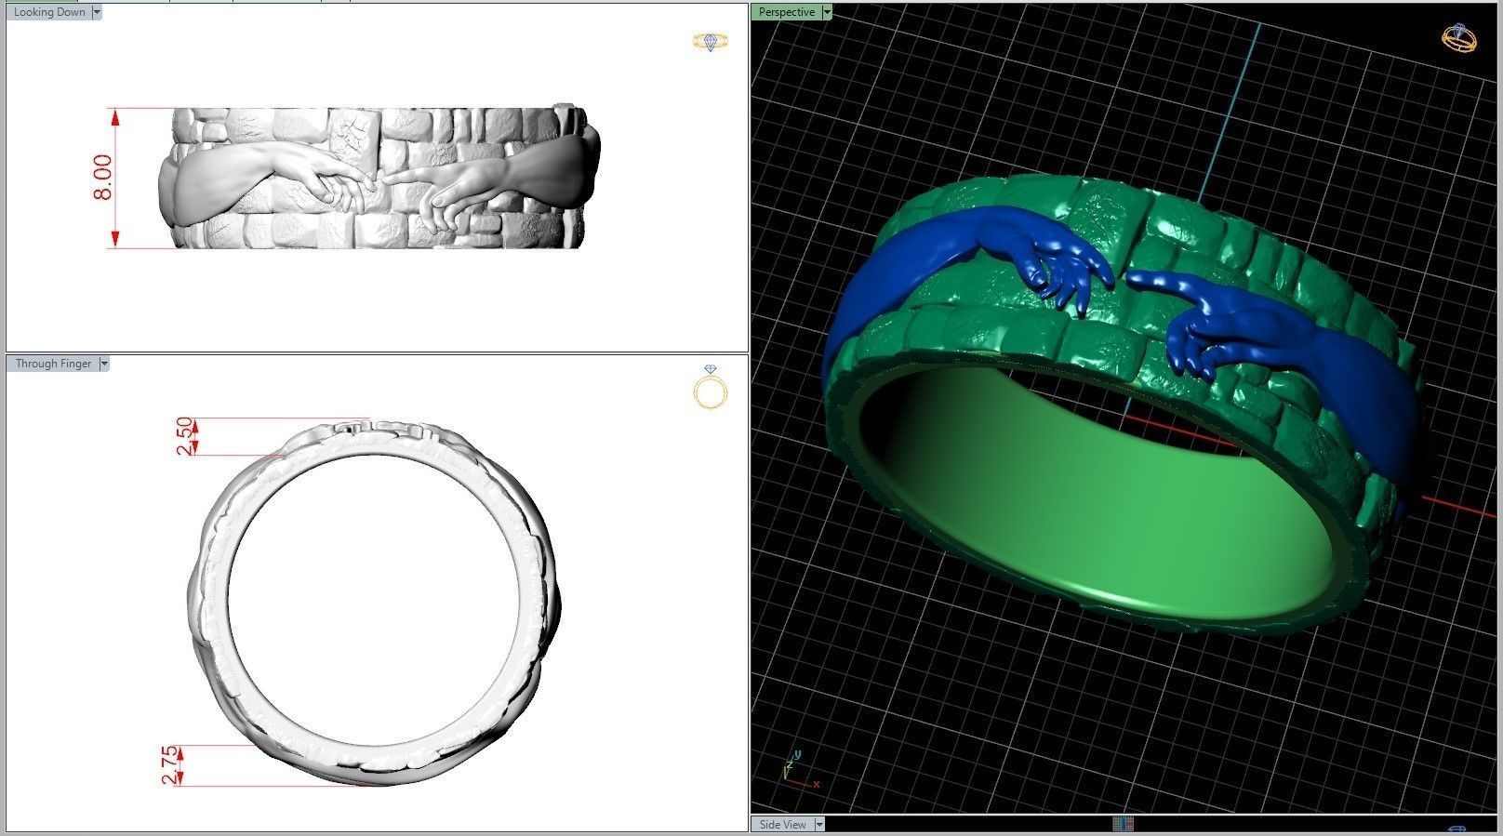
Task: Click the ring icon in Looking Down viewport
Action: click(x=710, y=42)
